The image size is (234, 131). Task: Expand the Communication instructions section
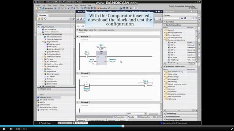165,116
